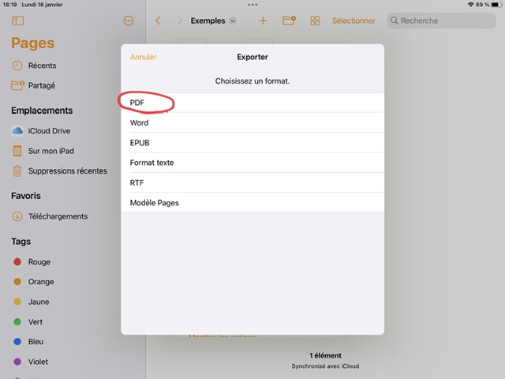Tap "Synchronisé avec iCloud" status text

325,366
